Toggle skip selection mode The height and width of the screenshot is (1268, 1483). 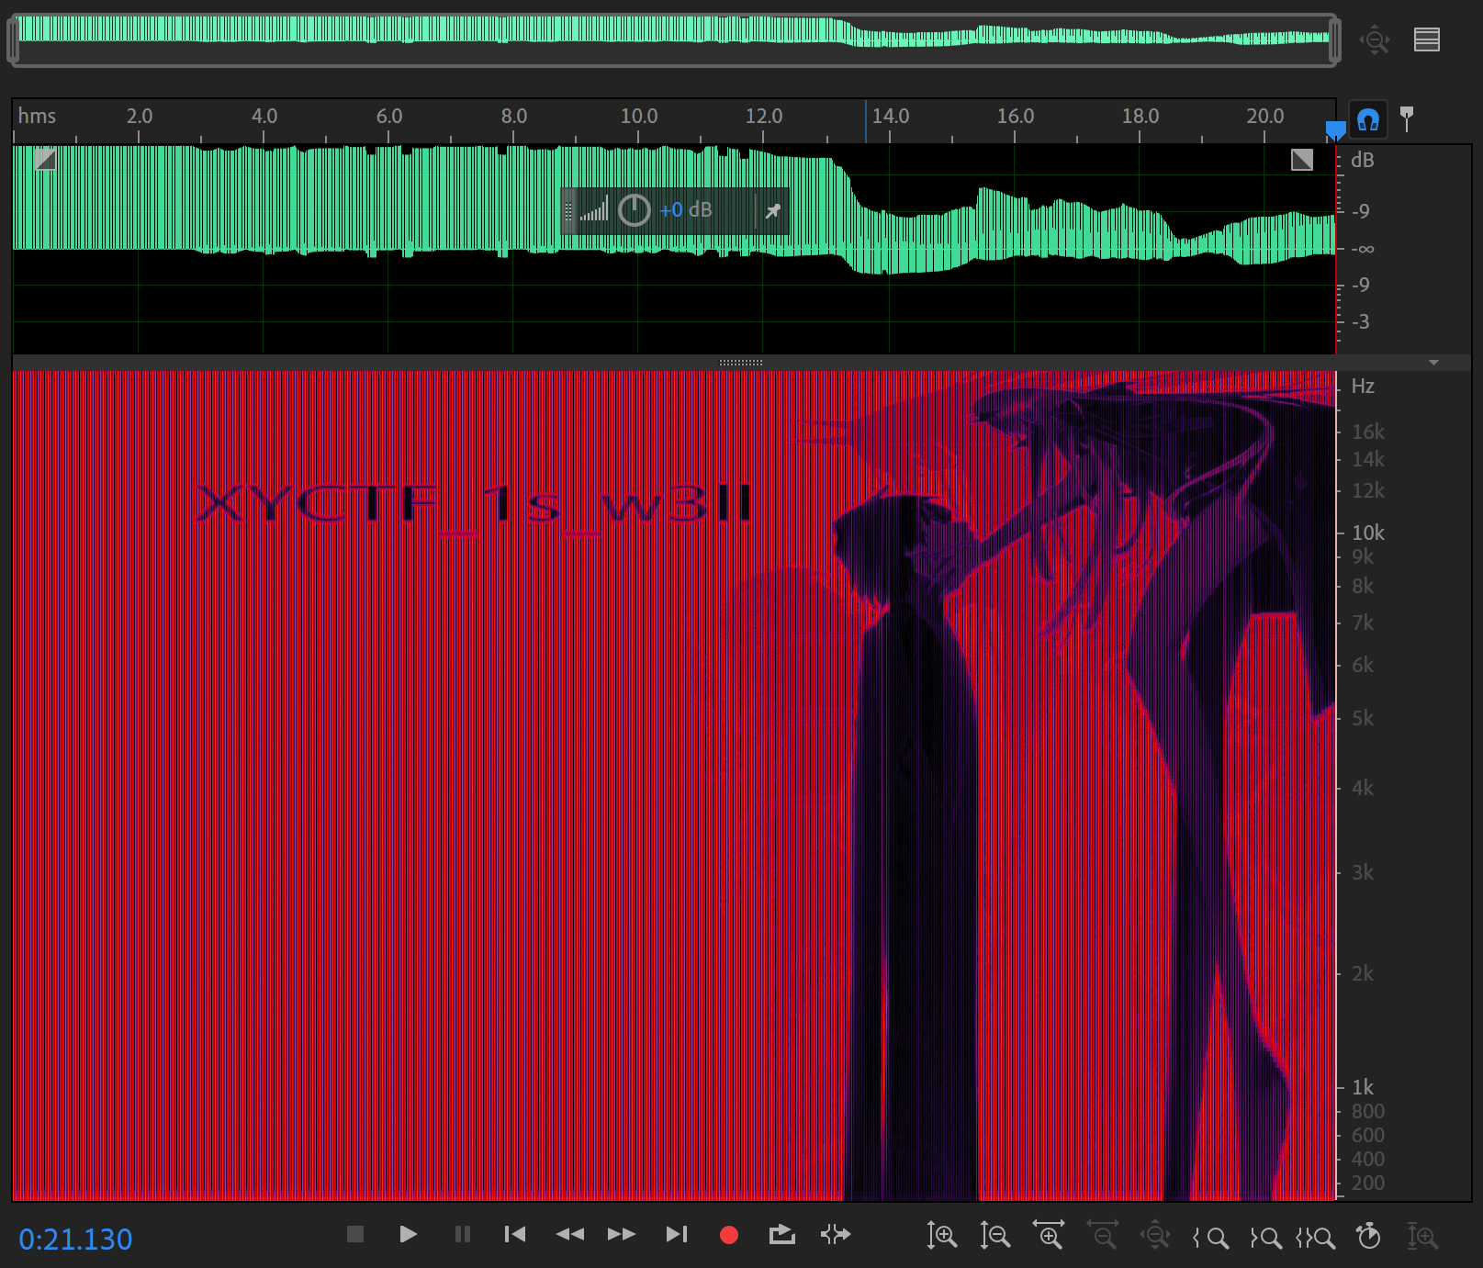(x=836, y=1234)
